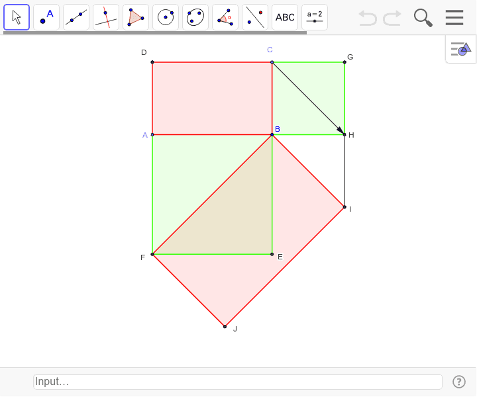Select point E of the green square
This screenshot has height=397, width=477.
click(x=272, y=254)
